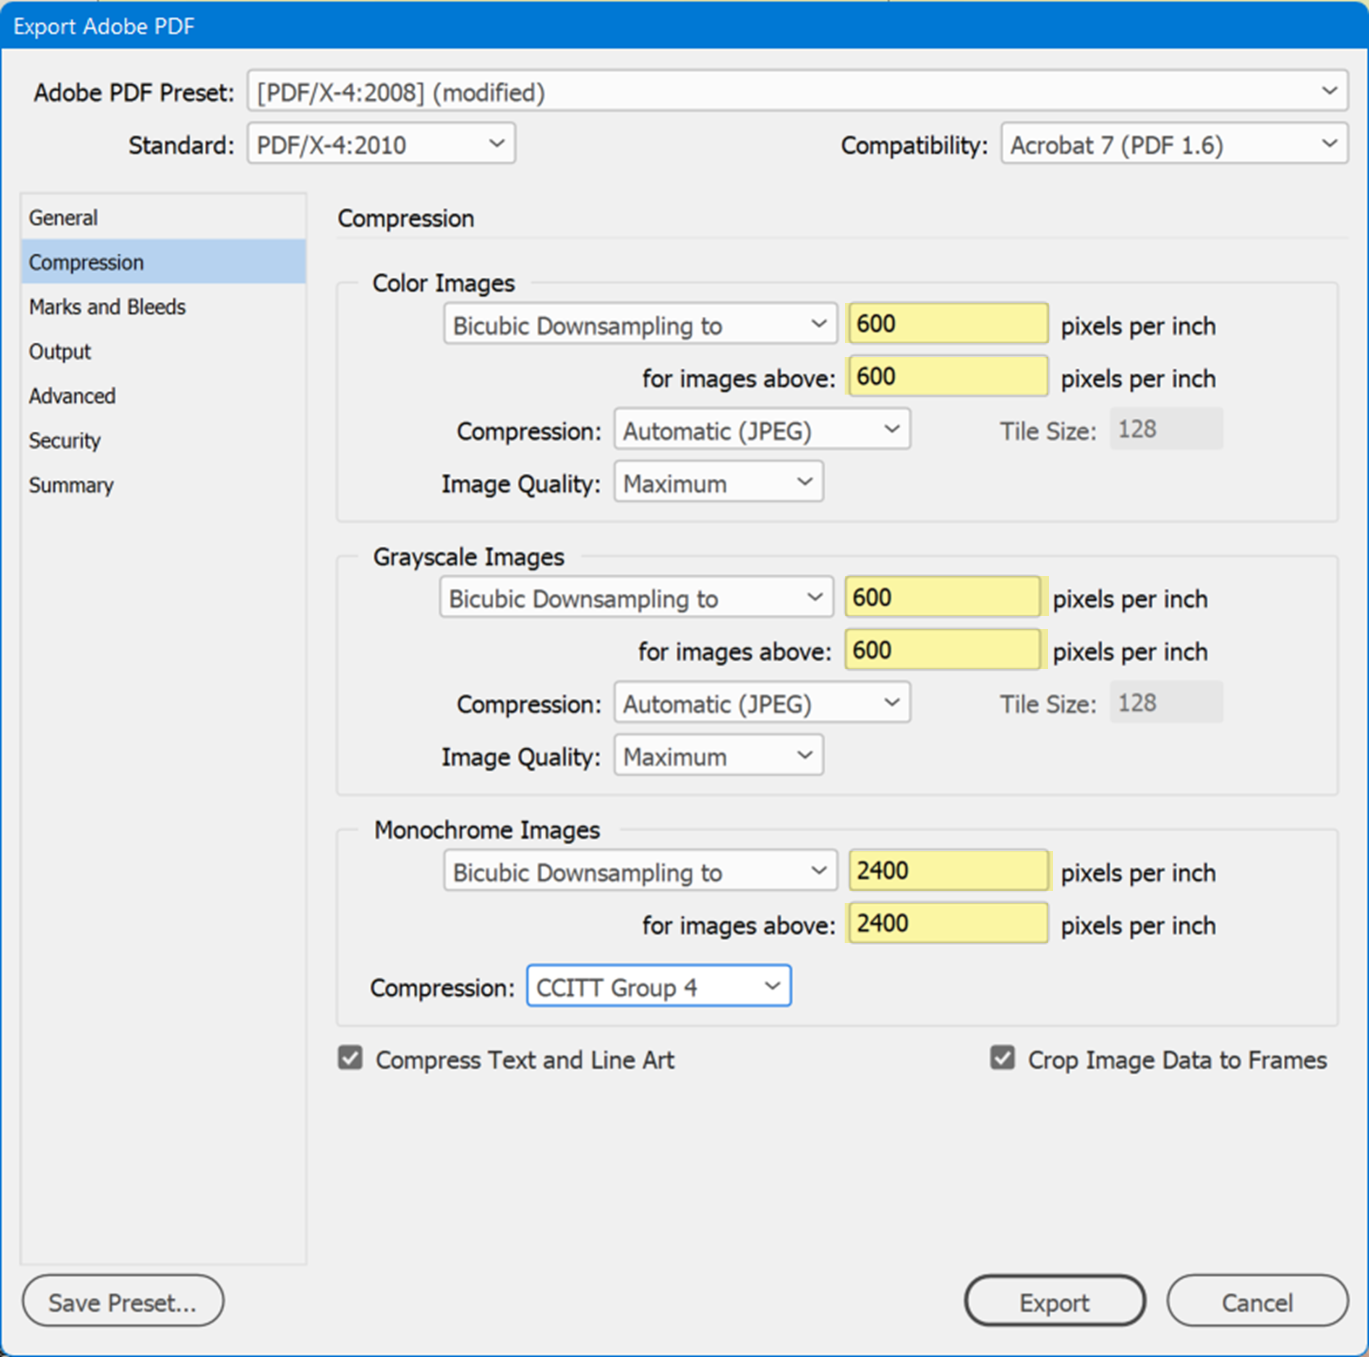Open the Output settings panel
1369x1357 pixels.
tap(59, 351)
